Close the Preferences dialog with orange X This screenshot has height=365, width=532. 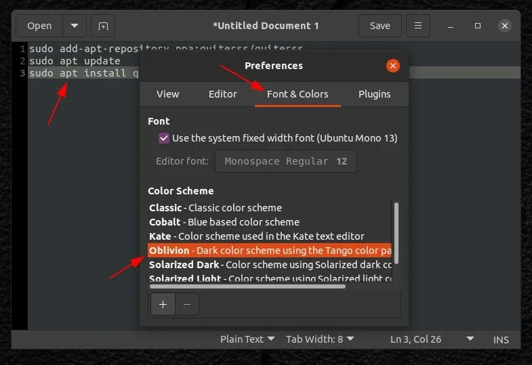tap(393, 66)
